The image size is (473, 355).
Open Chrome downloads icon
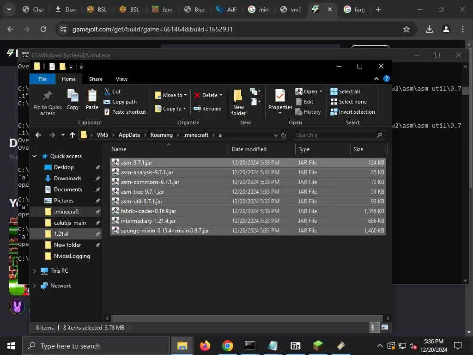point(429,29)
